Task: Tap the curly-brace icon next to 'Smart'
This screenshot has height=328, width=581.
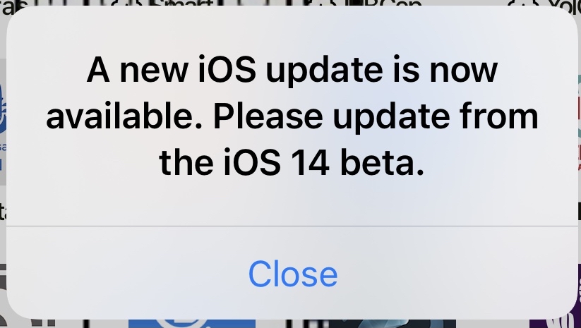Action: [x=127, y=4]
